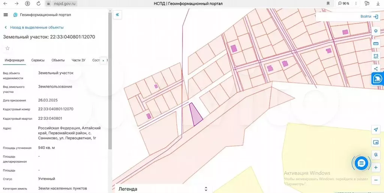Click the cadastral number value 22:33:040801:12070
Image resolution: width=384 pixels, height=193 pixels.
(x=56, y=109)
